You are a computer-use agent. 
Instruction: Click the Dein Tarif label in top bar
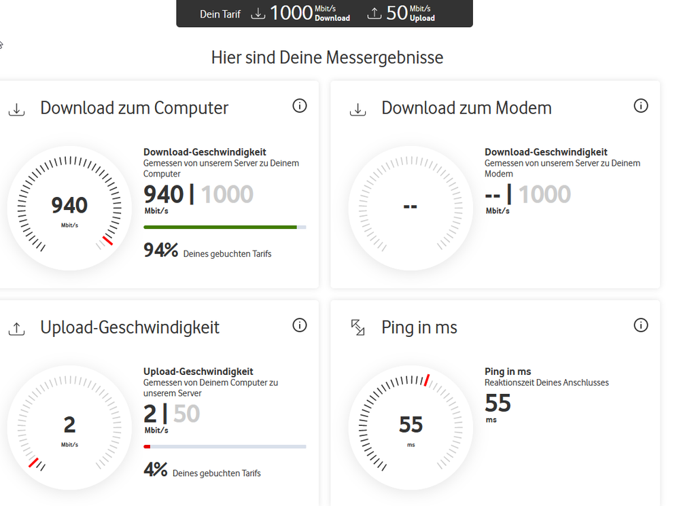[220, 14]
